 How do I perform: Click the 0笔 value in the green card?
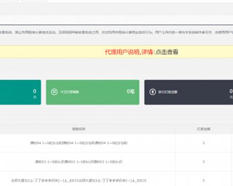pos(130,91)
